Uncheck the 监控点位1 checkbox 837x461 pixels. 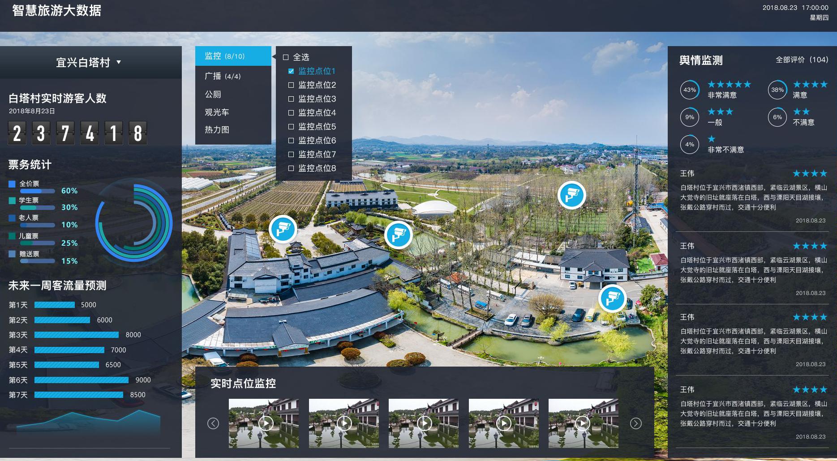pos(291,71)
